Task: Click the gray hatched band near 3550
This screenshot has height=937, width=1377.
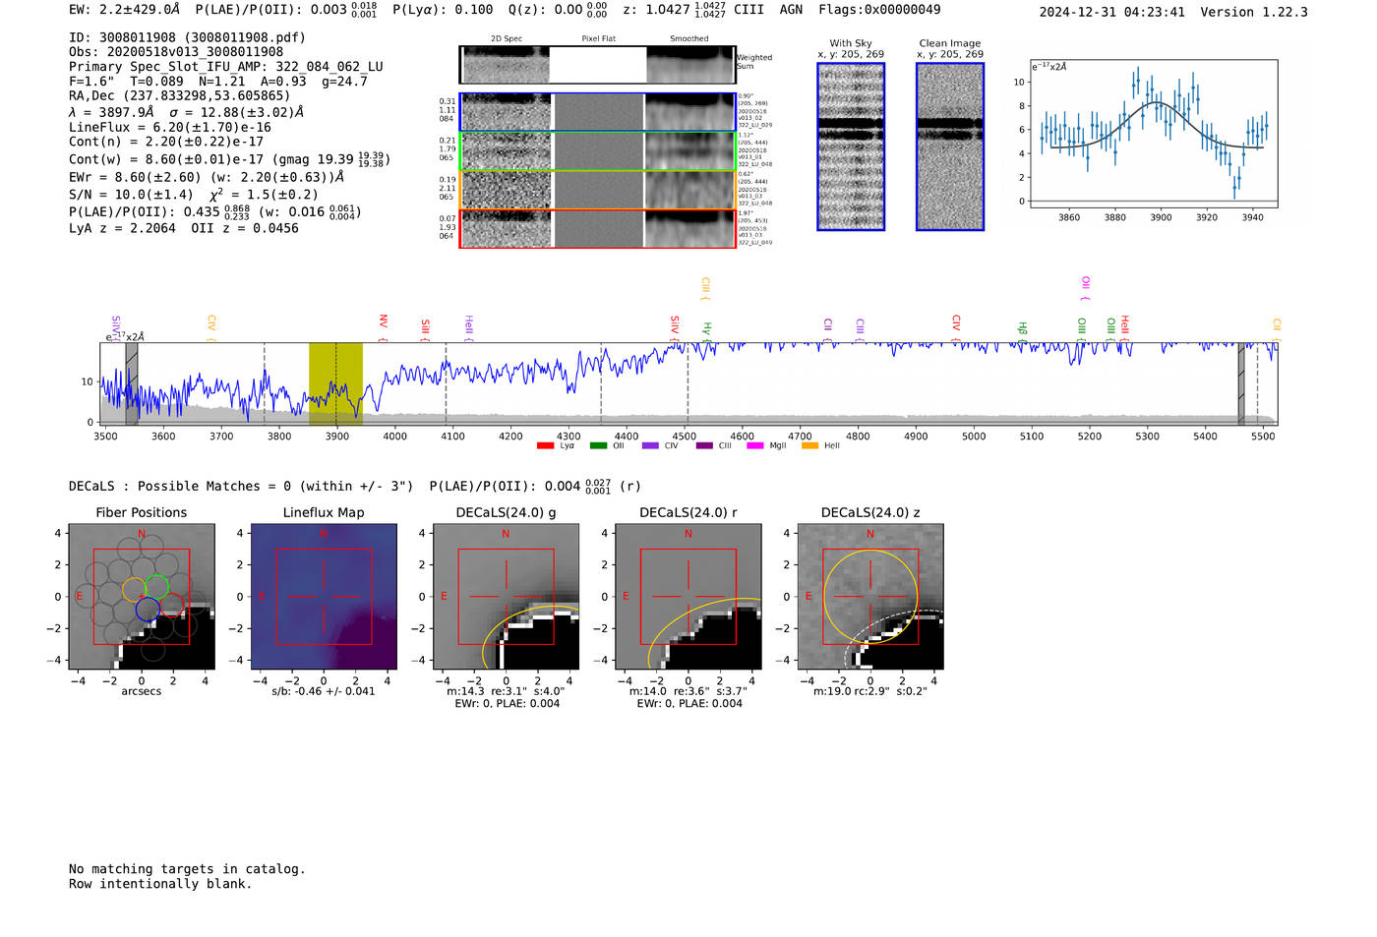Action: [132, 383]
